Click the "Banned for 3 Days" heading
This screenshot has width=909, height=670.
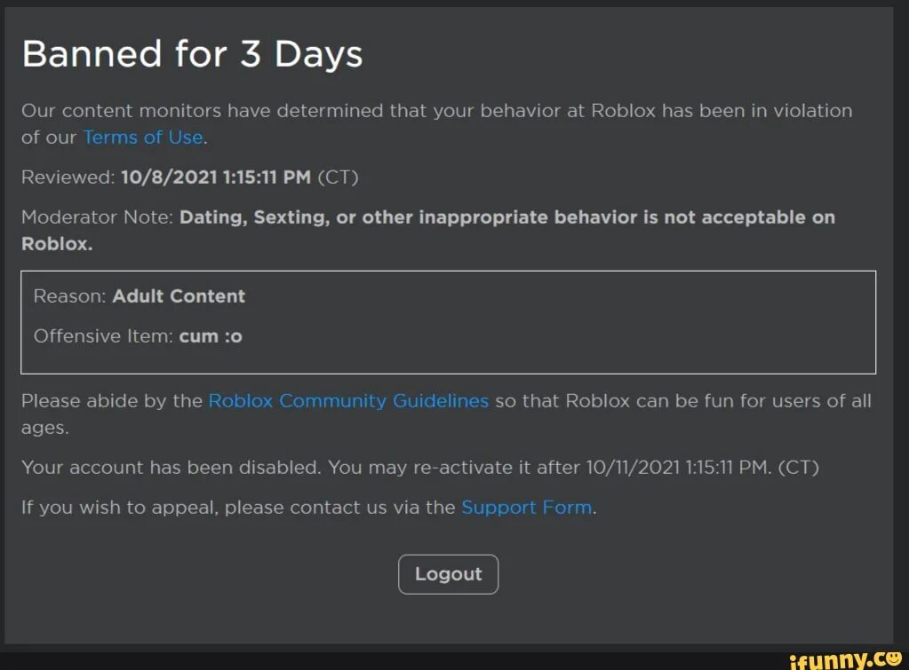click(x=192, y=54)
